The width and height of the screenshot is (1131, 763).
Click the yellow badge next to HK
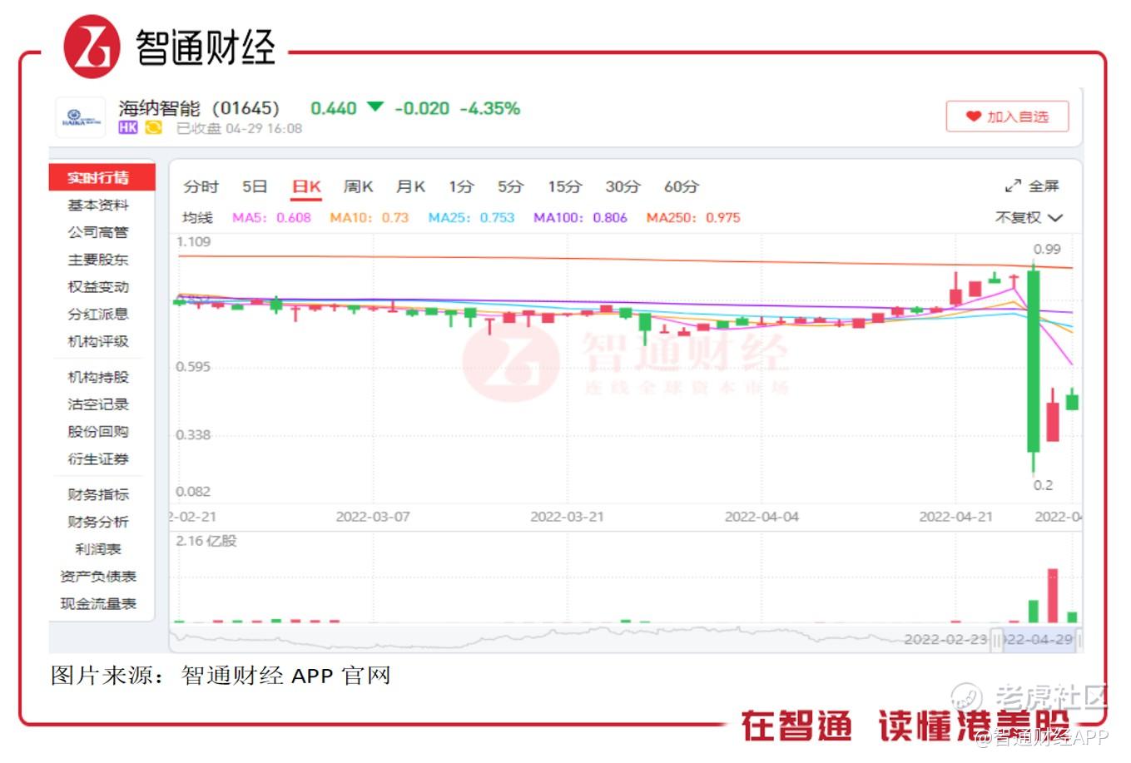pos(153,127)
